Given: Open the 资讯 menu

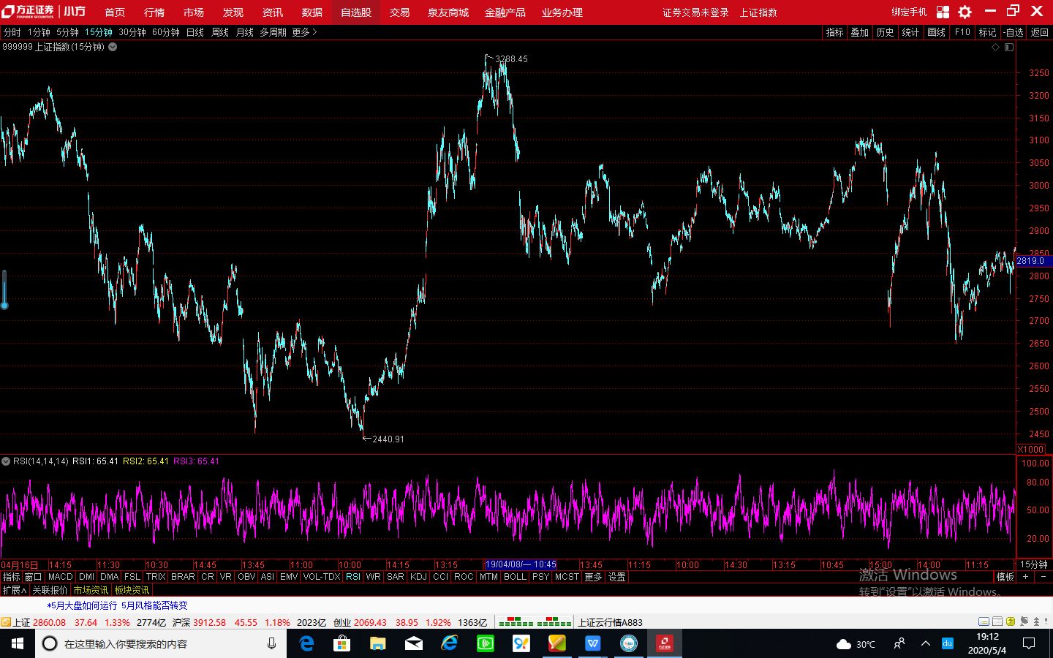Looking at the screenshot, I should tap(273, 12).
